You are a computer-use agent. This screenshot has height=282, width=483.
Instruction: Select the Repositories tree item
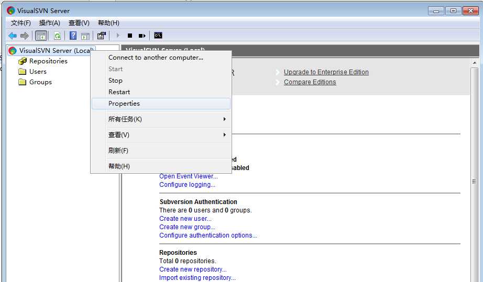pos(48,61)
